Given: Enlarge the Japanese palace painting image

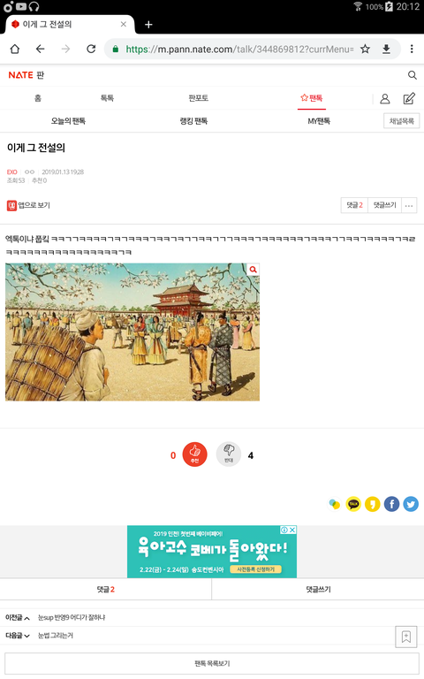Looking at the screenshot, I should coord(132,332).
